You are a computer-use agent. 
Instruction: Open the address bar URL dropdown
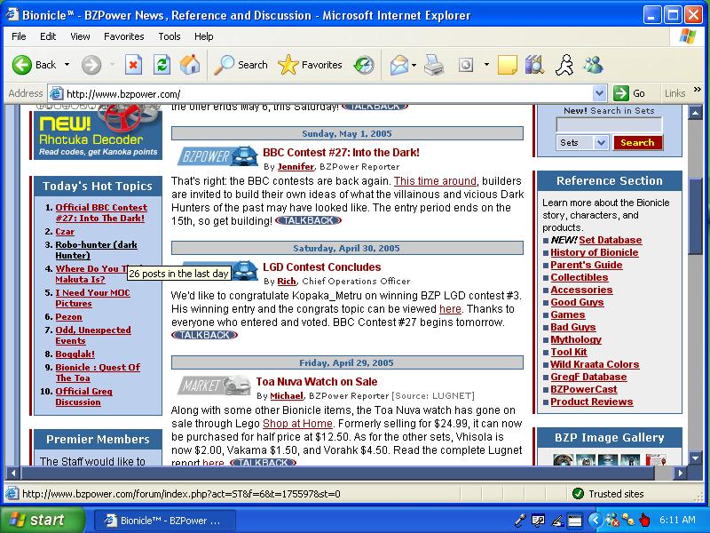pos(599,93)
